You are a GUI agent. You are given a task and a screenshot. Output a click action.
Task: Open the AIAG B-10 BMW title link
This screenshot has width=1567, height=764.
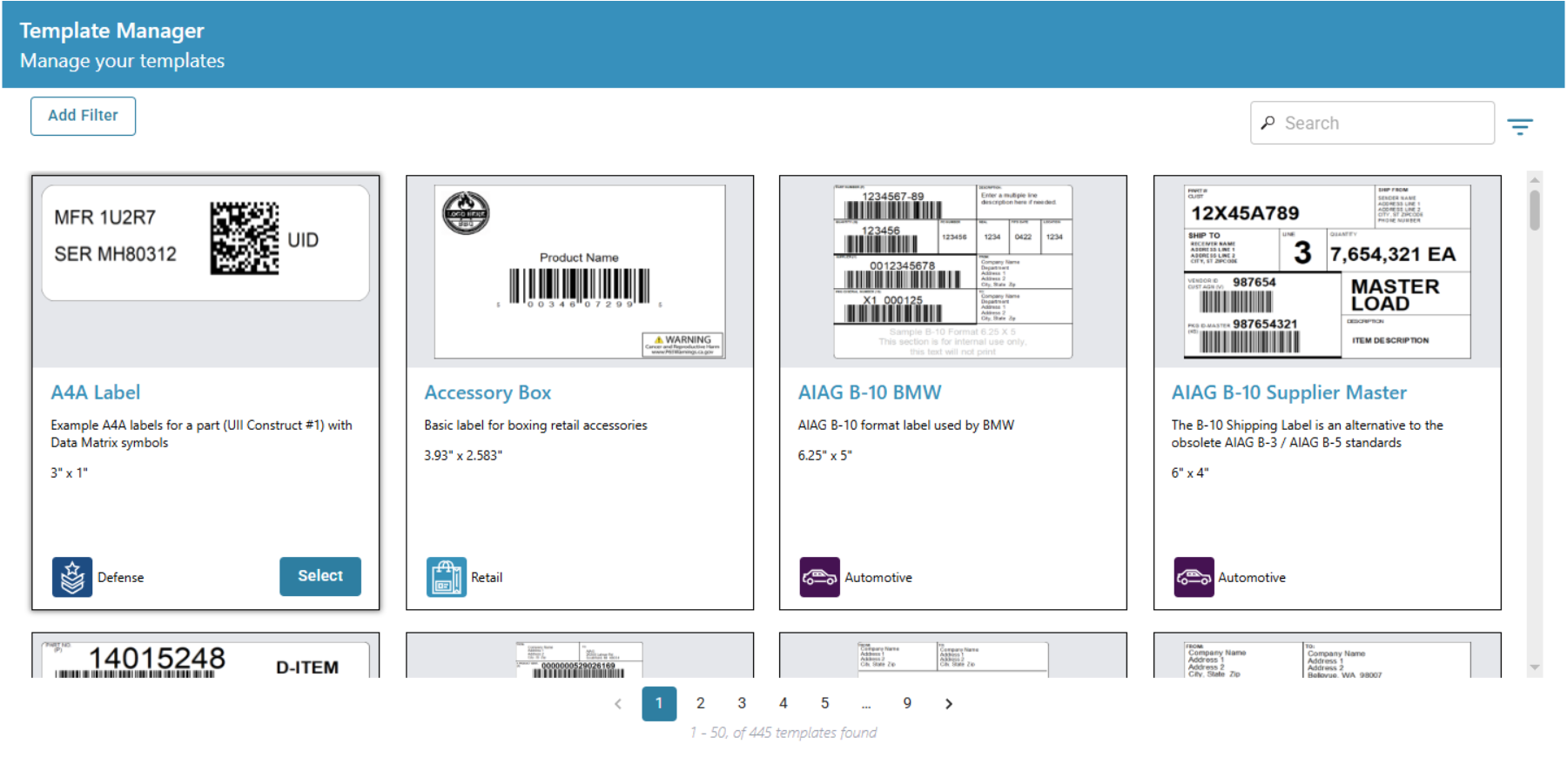click(x=870, y=392)
